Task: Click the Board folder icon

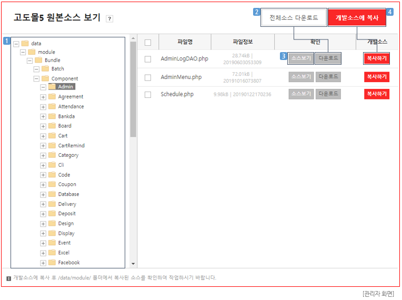Action: 52,126
